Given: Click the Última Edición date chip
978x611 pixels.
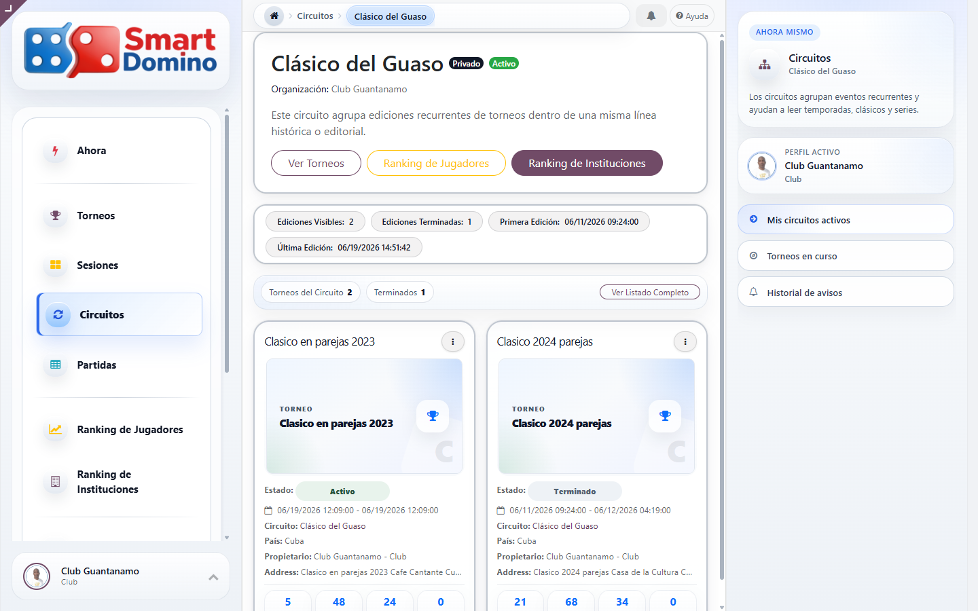Looking at the screenshot, I should [x=344, y=248].
